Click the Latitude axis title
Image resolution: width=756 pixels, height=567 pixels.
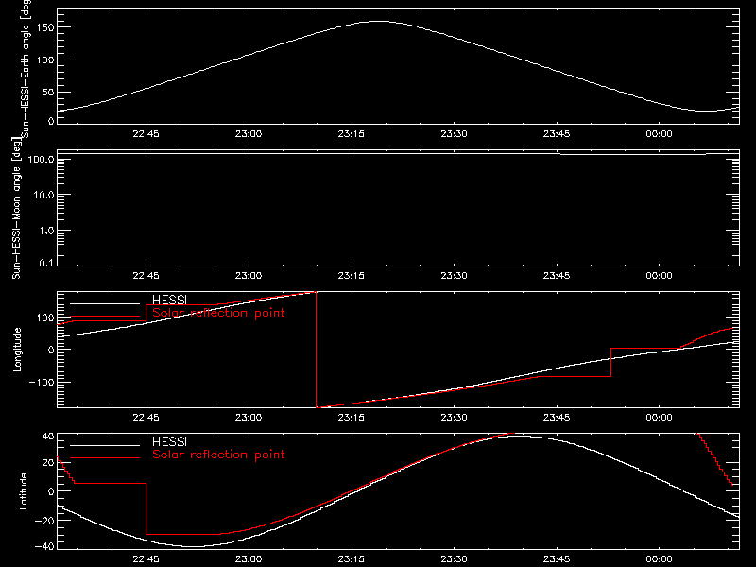coord(23,491)
